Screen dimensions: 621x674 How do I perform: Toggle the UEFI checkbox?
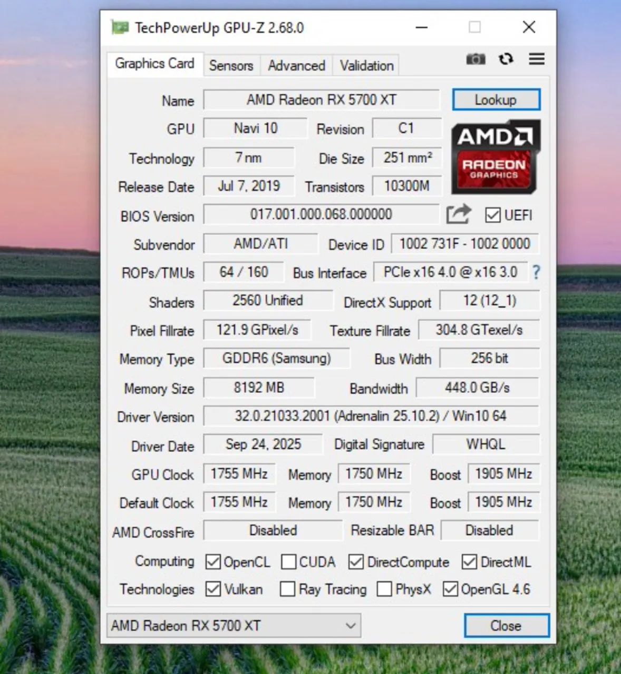click(493, 215)
